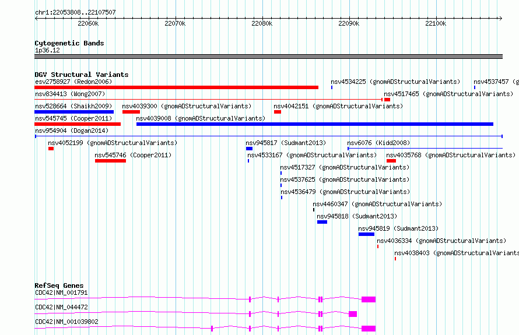This screenshot has height=335, width=519.
Task: Open the nsv4052199 gnomAD variant label
Action: point(113,143)
